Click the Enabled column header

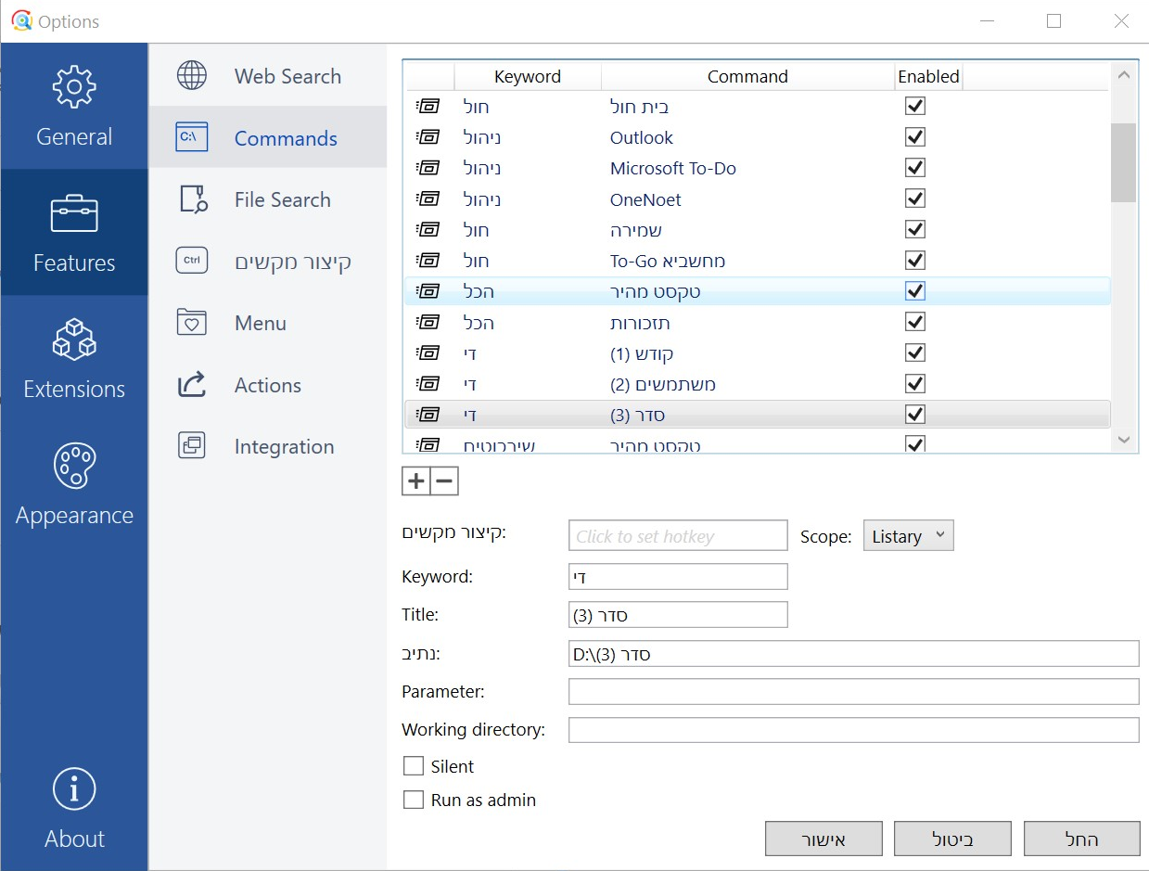[x=928, y=76]
